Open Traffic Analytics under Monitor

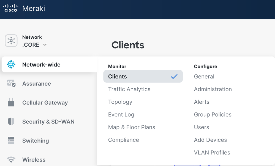[x=129, y=89]
